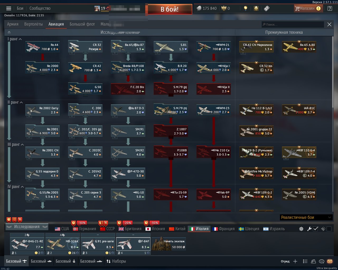Image resolution: width=338 pixels, height=270 pixels.
Task: Open the glowing mail envelope icon
Action: pyautogui.click(x=330, y=261)
